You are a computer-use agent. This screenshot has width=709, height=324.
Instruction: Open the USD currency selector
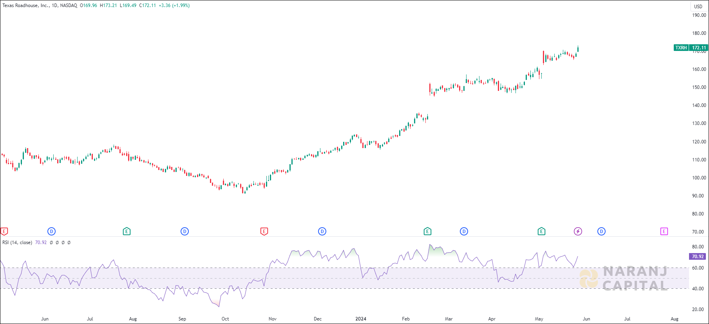[x=698, y=6]
